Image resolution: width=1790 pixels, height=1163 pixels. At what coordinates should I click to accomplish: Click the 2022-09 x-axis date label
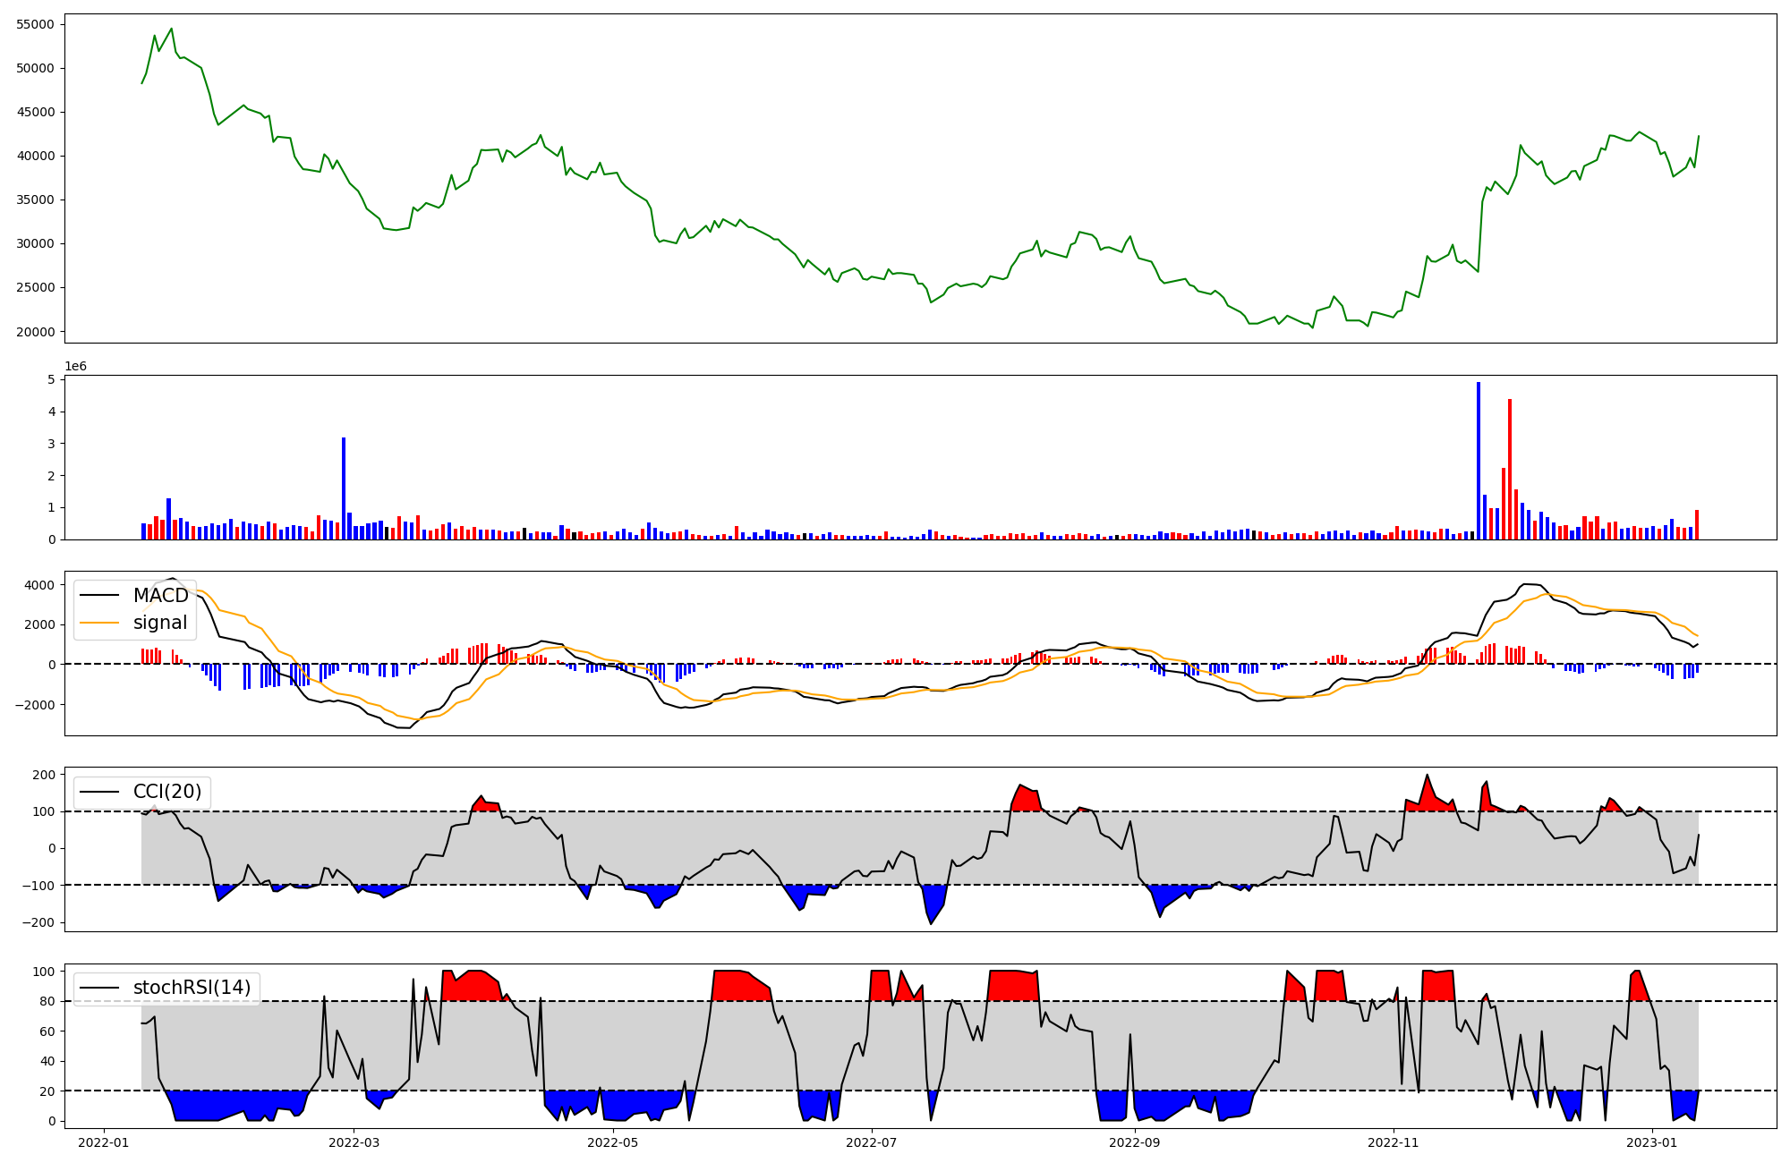pyautogui.click(x=1135, y=1142)
